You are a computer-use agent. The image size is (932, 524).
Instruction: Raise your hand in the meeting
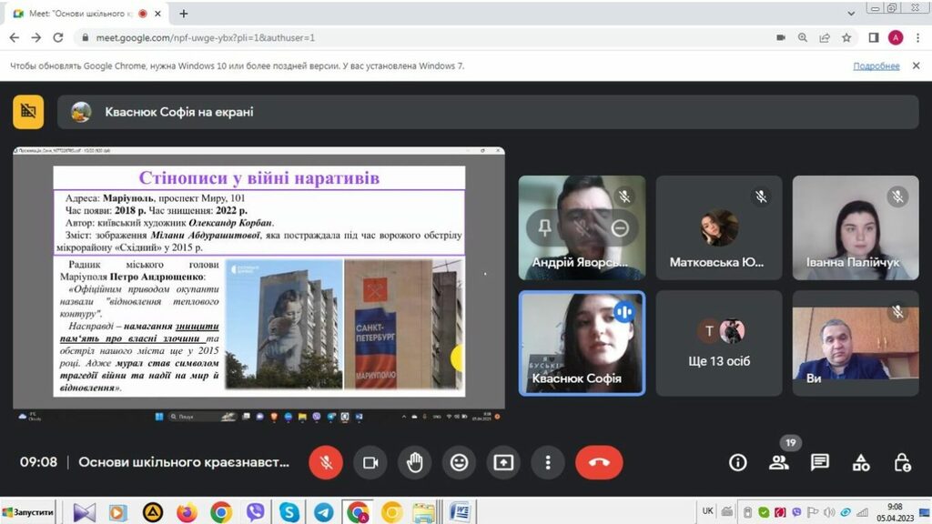pos(415,462)
